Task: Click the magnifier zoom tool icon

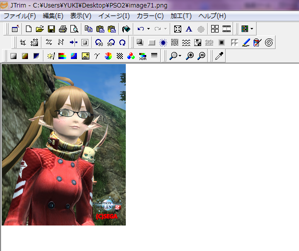Action: (x=173, y=56)
